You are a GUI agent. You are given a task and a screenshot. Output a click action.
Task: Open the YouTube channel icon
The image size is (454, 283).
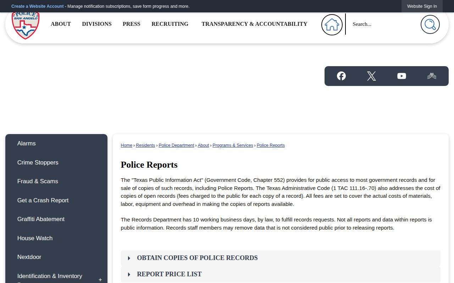tap(402, 76)
